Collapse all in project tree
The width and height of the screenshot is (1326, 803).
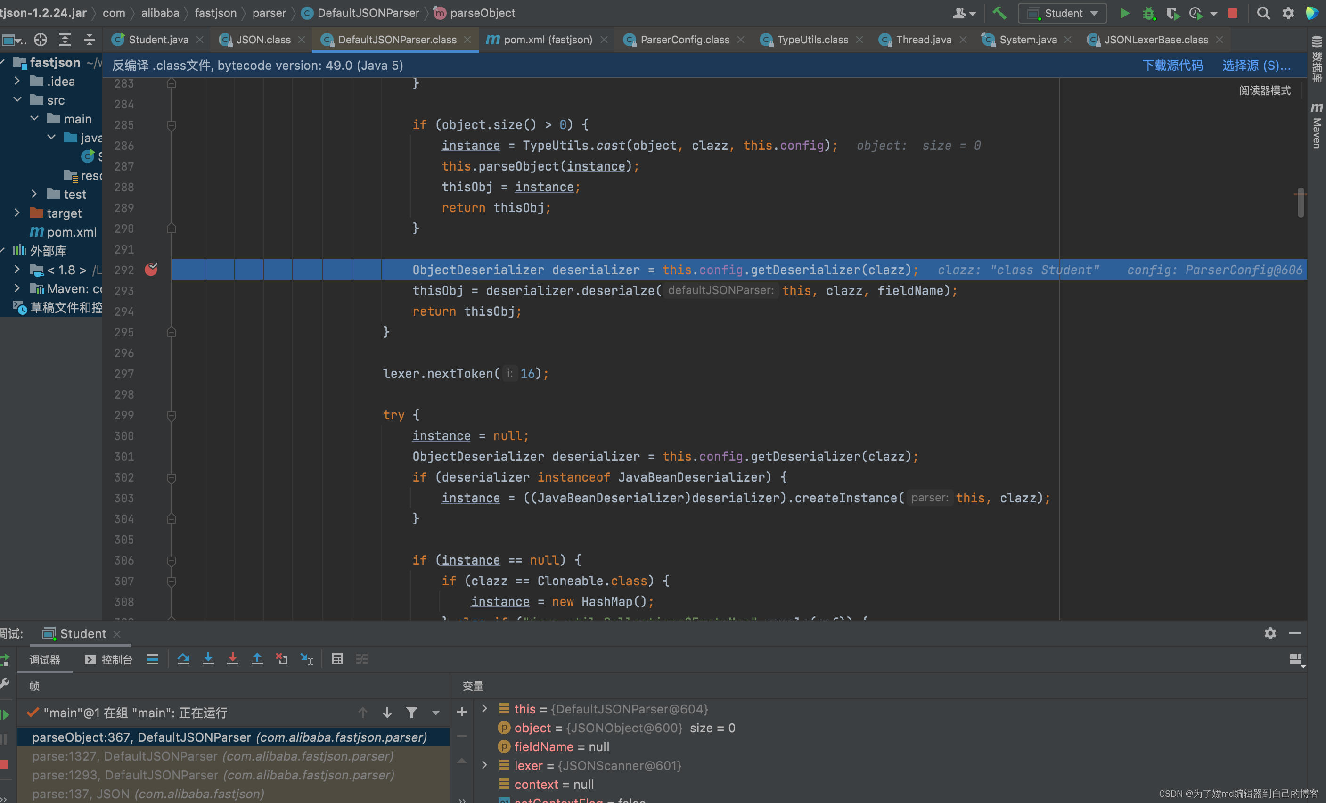[x=90, y=40]
